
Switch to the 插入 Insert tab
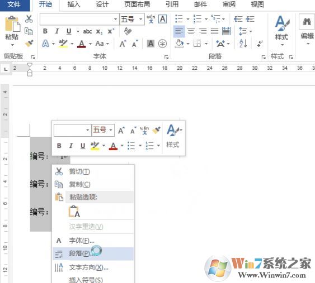(x=74, y=4)
